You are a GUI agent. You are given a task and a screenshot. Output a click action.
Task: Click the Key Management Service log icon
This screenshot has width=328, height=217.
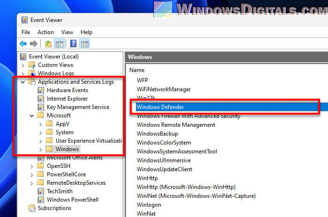tap(41, 107)
